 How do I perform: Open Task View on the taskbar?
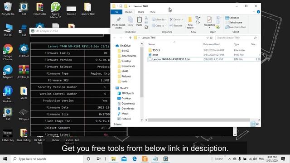pos(99,159)
